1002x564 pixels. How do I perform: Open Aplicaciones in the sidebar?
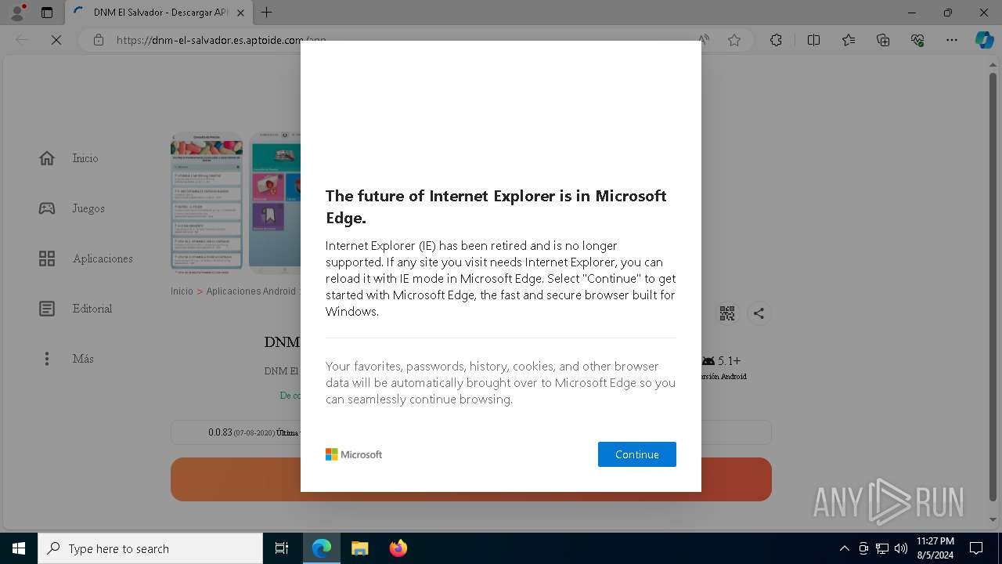coord(103,258)
